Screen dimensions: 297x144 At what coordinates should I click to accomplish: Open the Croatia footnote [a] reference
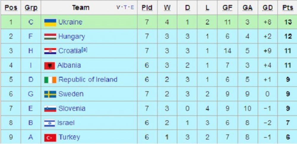click(84, 50)
